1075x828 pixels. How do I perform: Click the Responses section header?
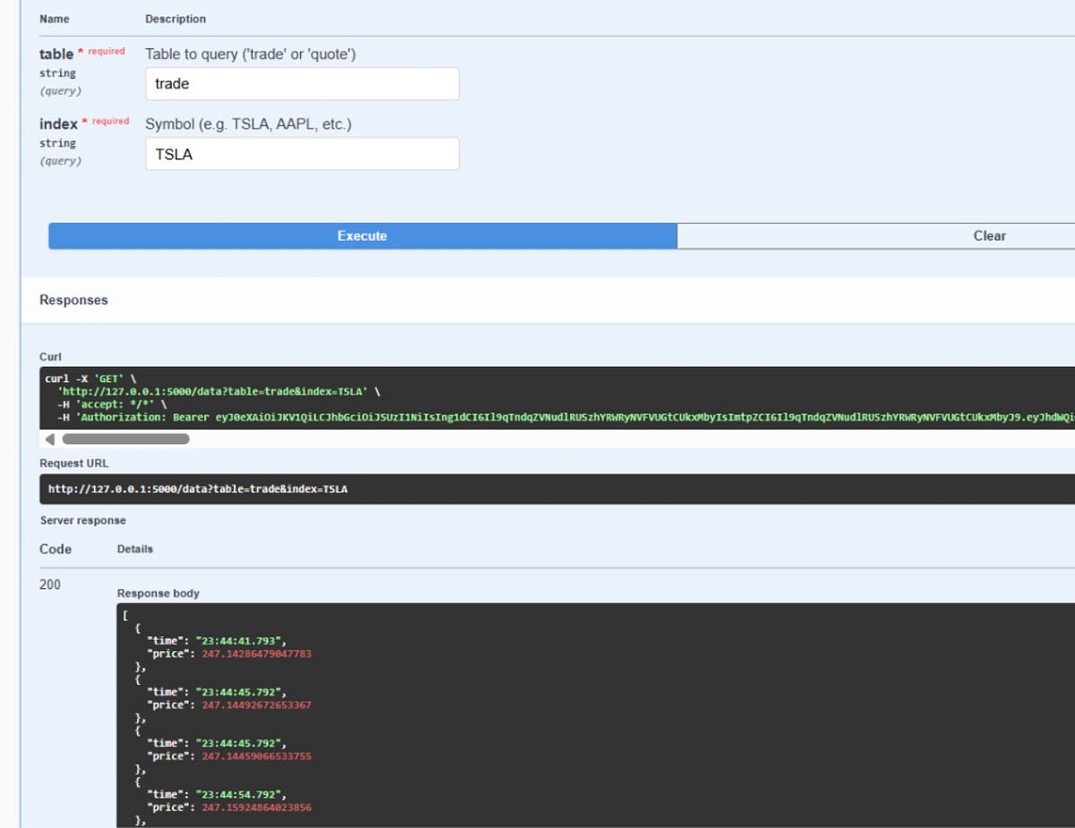73,300
